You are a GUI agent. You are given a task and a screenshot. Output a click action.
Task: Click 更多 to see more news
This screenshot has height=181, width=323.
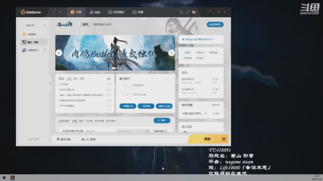(109, 79)
